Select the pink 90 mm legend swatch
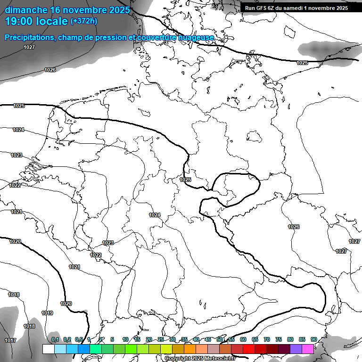Image resolution: width=362 pixels, height=362 pixels. [x=308, y=349]
